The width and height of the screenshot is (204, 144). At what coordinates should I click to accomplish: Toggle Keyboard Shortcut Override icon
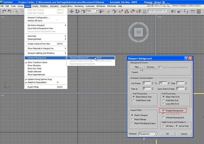point(114,12)
